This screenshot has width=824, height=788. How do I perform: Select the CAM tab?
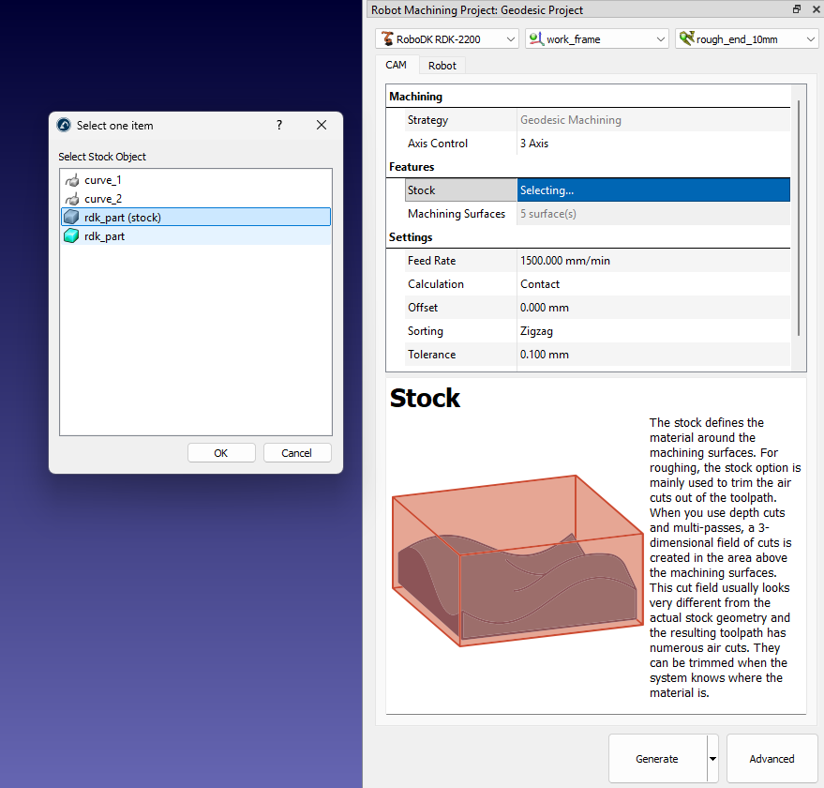click(397, 66)
